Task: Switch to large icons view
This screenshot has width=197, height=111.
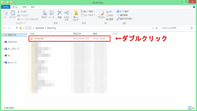Action: click(x=193, y=108)
